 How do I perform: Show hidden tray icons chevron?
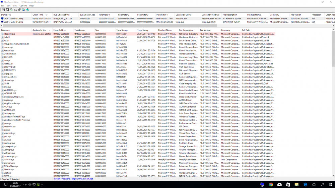click(x=42, y=185)
